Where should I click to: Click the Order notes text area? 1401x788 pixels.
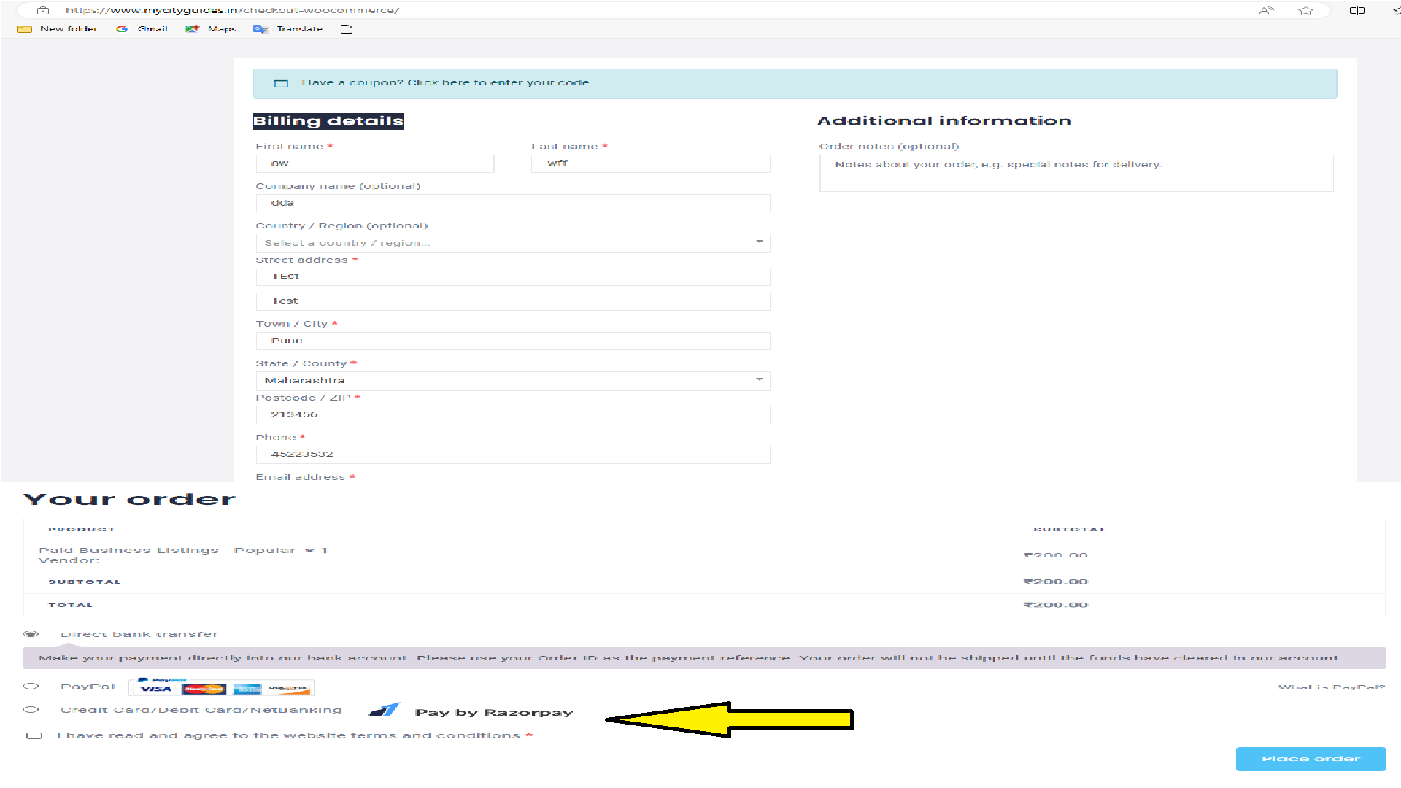[1076, 174]
